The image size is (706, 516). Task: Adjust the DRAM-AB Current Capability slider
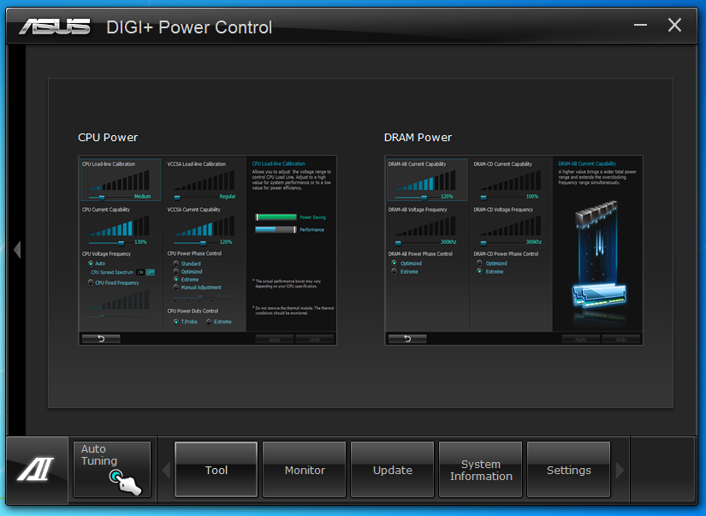pyautogui.click(x=424, y=197)
